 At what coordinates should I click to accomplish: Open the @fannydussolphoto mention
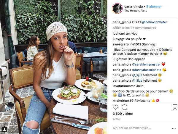147,70
